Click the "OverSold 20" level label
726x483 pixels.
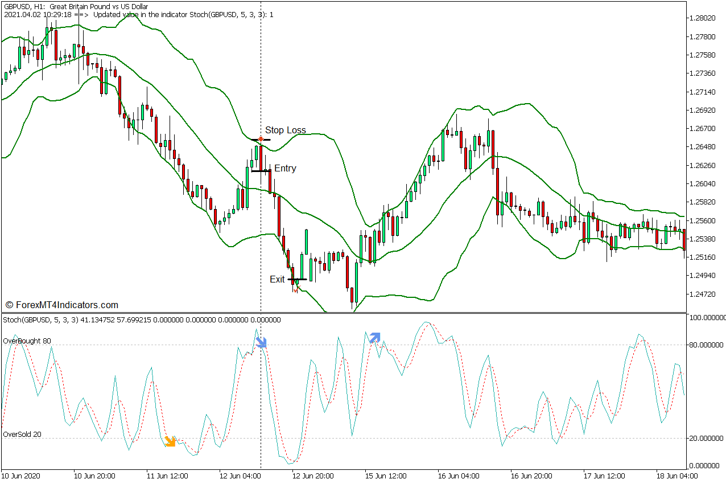(22, 435)
